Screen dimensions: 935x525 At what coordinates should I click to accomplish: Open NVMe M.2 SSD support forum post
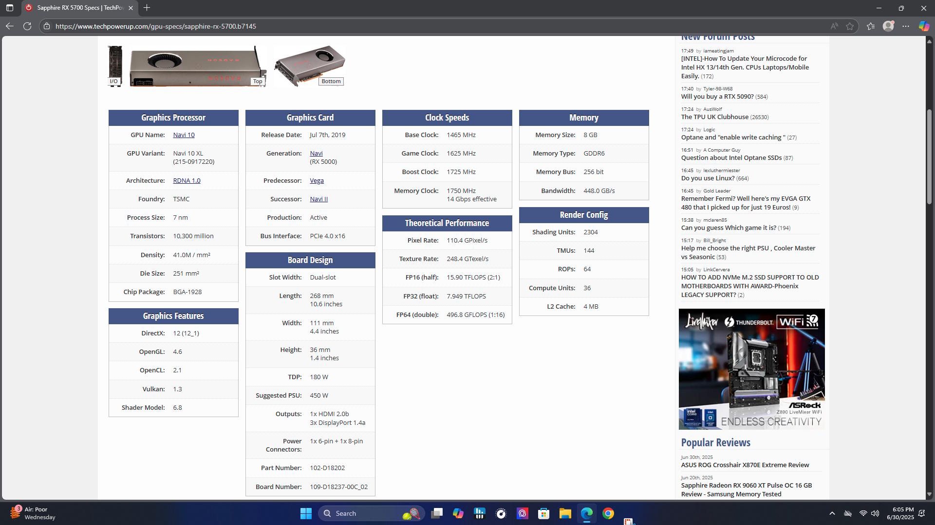click(x=750, y=286)
